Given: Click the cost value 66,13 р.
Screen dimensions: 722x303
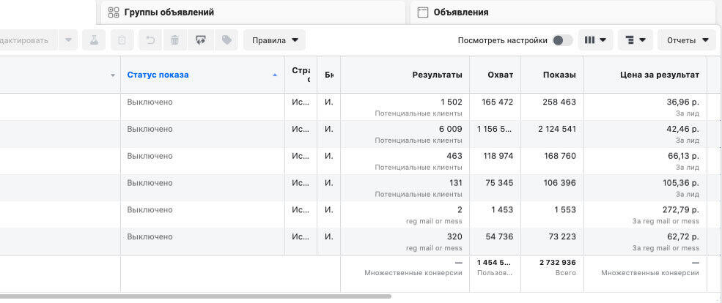Looking at the screenshot, I should [683, 156].
